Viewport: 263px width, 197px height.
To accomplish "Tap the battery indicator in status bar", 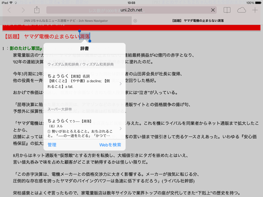I will click(x=258, y=3).
